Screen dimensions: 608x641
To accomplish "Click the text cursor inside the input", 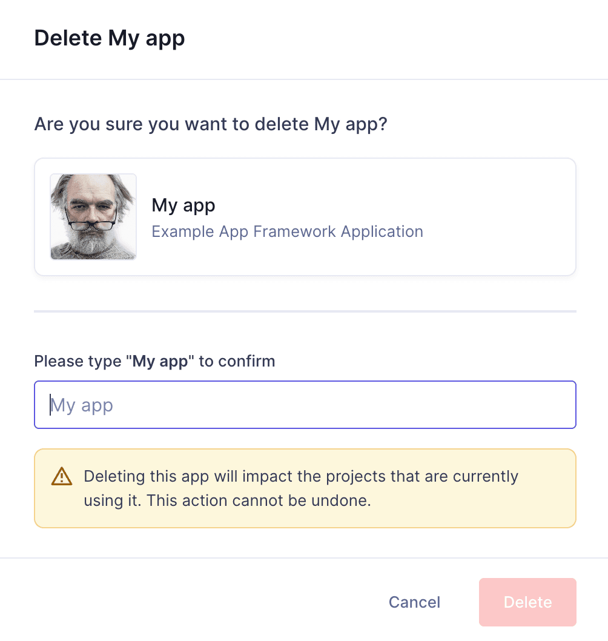I will (x=50, y=404).
